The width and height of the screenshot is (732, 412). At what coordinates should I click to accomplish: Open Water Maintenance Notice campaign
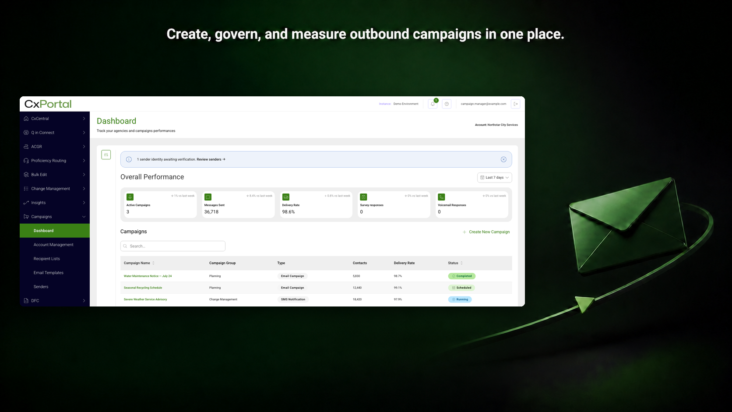pyautogui.click(x=148, y=276)
